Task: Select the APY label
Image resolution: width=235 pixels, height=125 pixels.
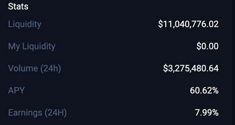Action: coord(16,90)
